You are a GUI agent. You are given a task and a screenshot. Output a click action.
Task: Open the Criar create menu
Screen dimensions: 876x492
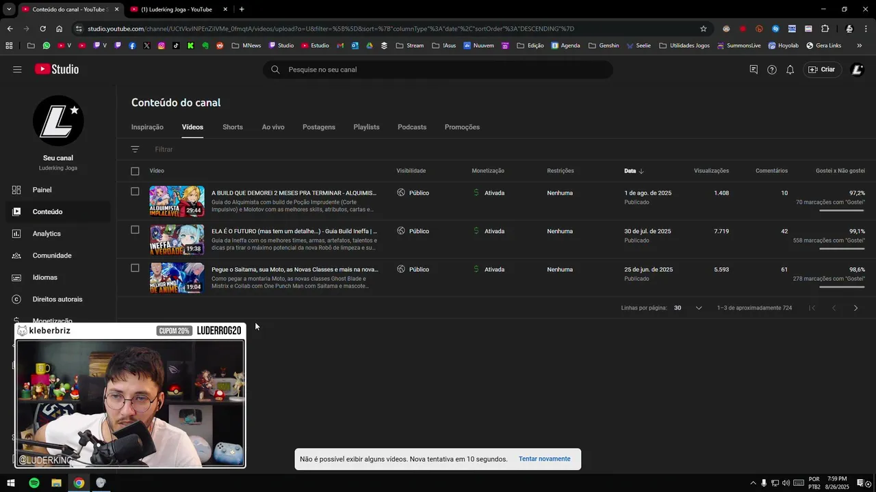[822, 70]
